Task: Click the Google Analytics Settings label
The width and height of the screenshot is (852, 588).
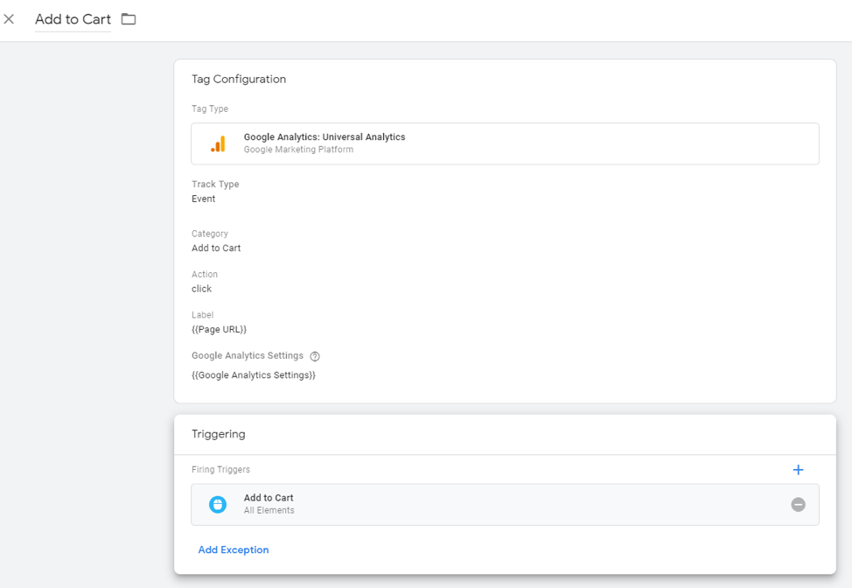Action: (248, 355)
